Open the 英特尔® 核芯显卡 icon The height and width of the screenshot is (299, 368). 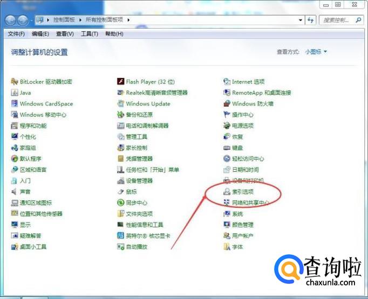121,236
